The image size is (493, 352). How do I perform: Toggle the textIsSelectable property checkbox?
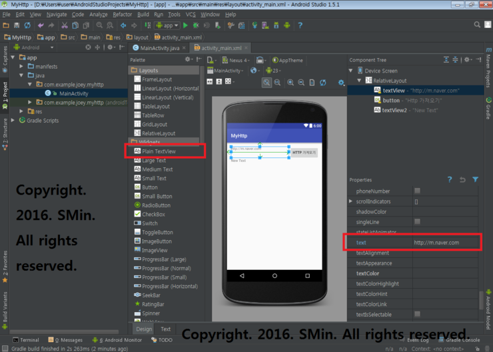(x=417, y=314)
